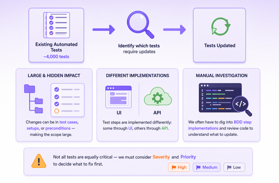
Task: Click the green refresh arrows icon
Action: [221, 26]
